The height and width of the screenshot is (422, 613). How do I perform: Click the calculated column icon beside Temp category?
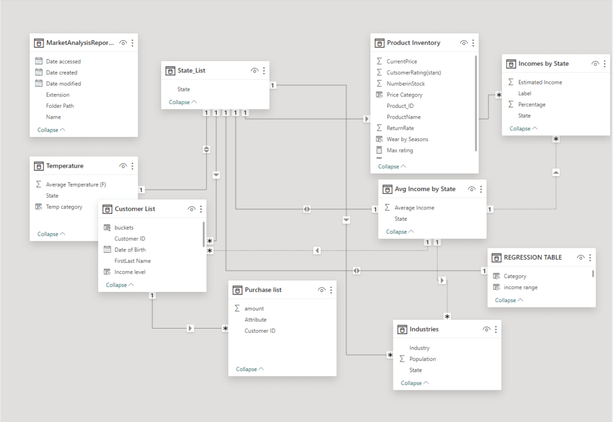[x=39, y=207]
